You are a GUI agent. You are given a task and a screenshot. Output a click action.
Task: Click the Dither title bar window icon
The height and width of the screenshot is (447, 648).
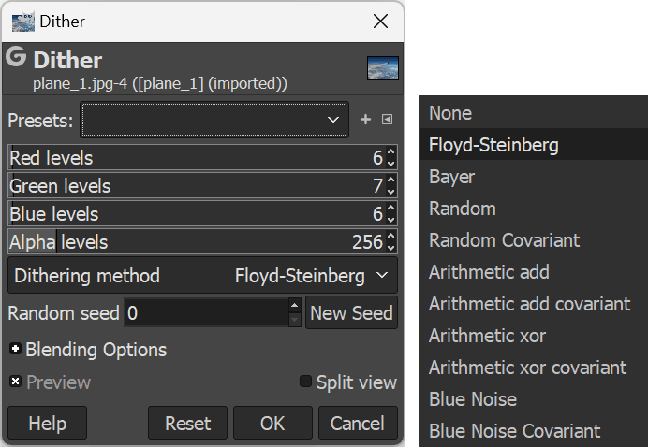[x=23, y=21]
